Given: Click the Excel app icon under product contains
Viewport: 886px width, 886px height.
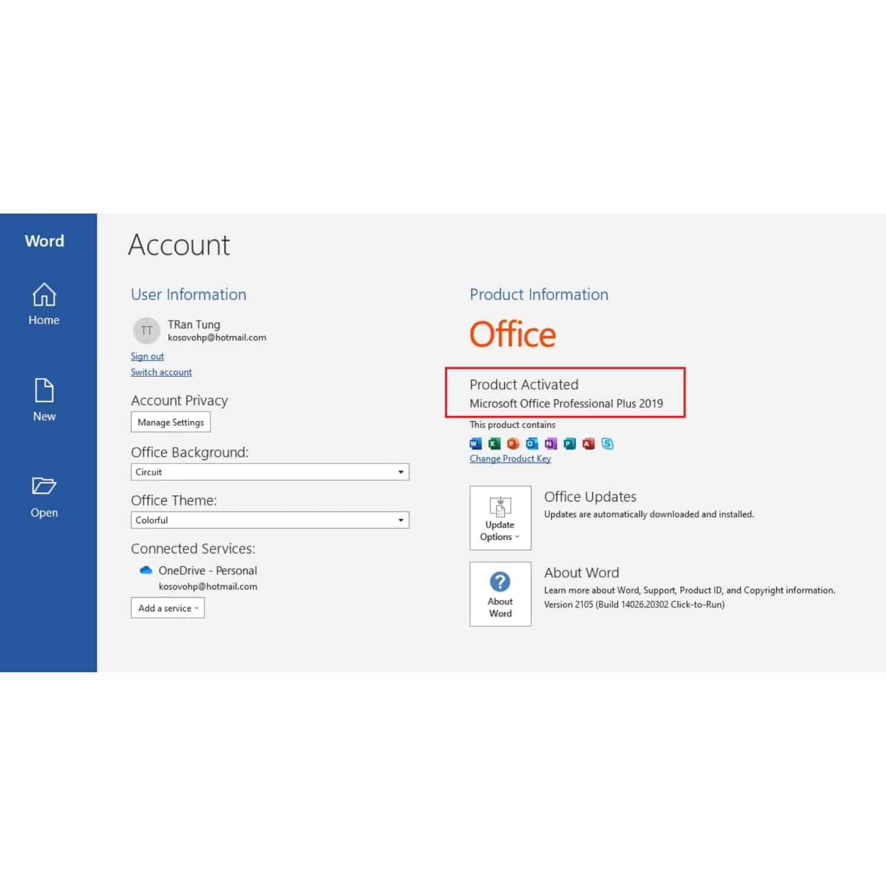Looking at the screenshot, I should point(494,444).
